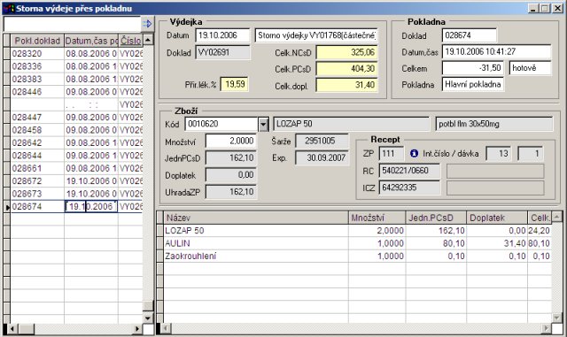This screenshot has width=567, height=337.
Task: Click the RC field 540221/0660
Action: pyautogui.click(x=409, y=171)
